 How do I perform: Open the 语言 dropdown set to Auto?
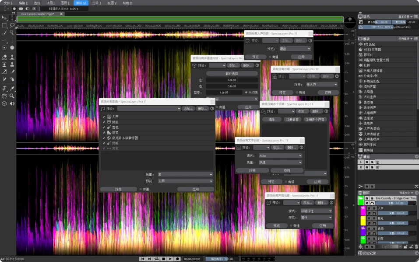(x=280, y=155)
